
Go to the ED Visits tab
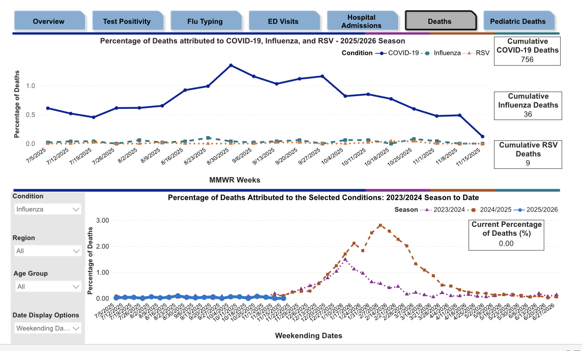tap(283, 21)
